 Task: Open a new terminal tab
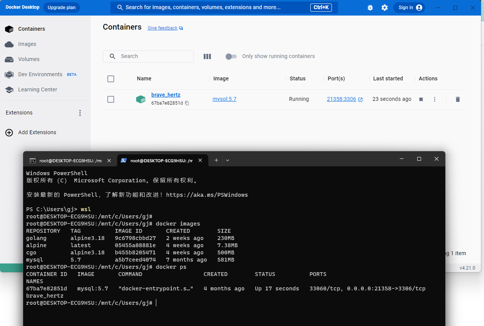tap(216, 160)
